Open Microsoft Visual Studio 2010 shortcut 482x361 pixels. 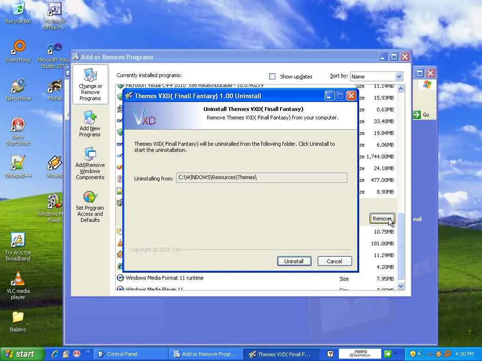click(55, 55)
